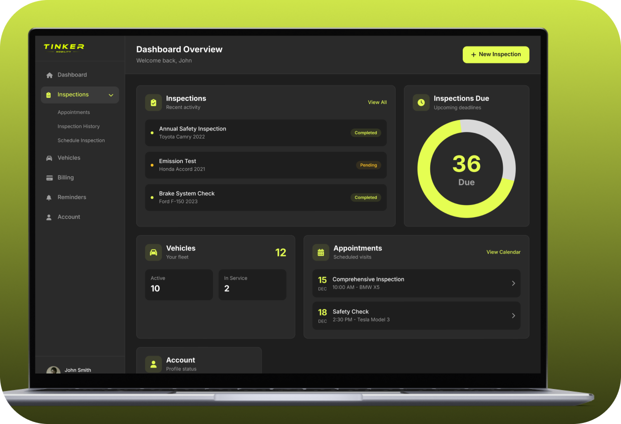Open Schedule Inspection in sidebar
Viewport: 621px width, 424px height.
click(81, 140)
